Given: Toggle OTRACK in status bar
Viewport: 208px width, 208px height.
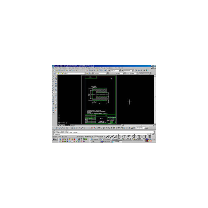Looking at the screenshot, I should [x=101, y=137].
